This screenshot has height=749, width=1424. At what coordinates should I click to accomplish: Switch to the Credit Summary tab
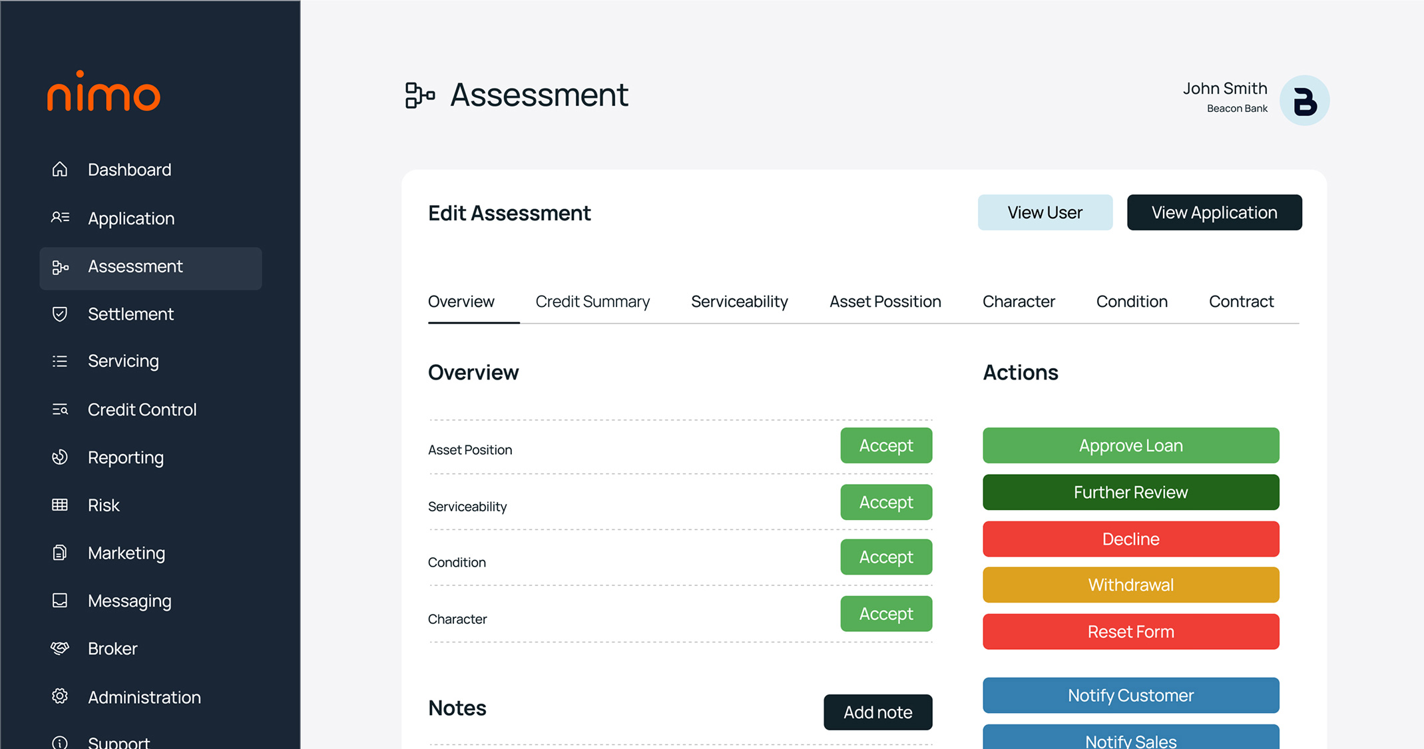(593, 302)
